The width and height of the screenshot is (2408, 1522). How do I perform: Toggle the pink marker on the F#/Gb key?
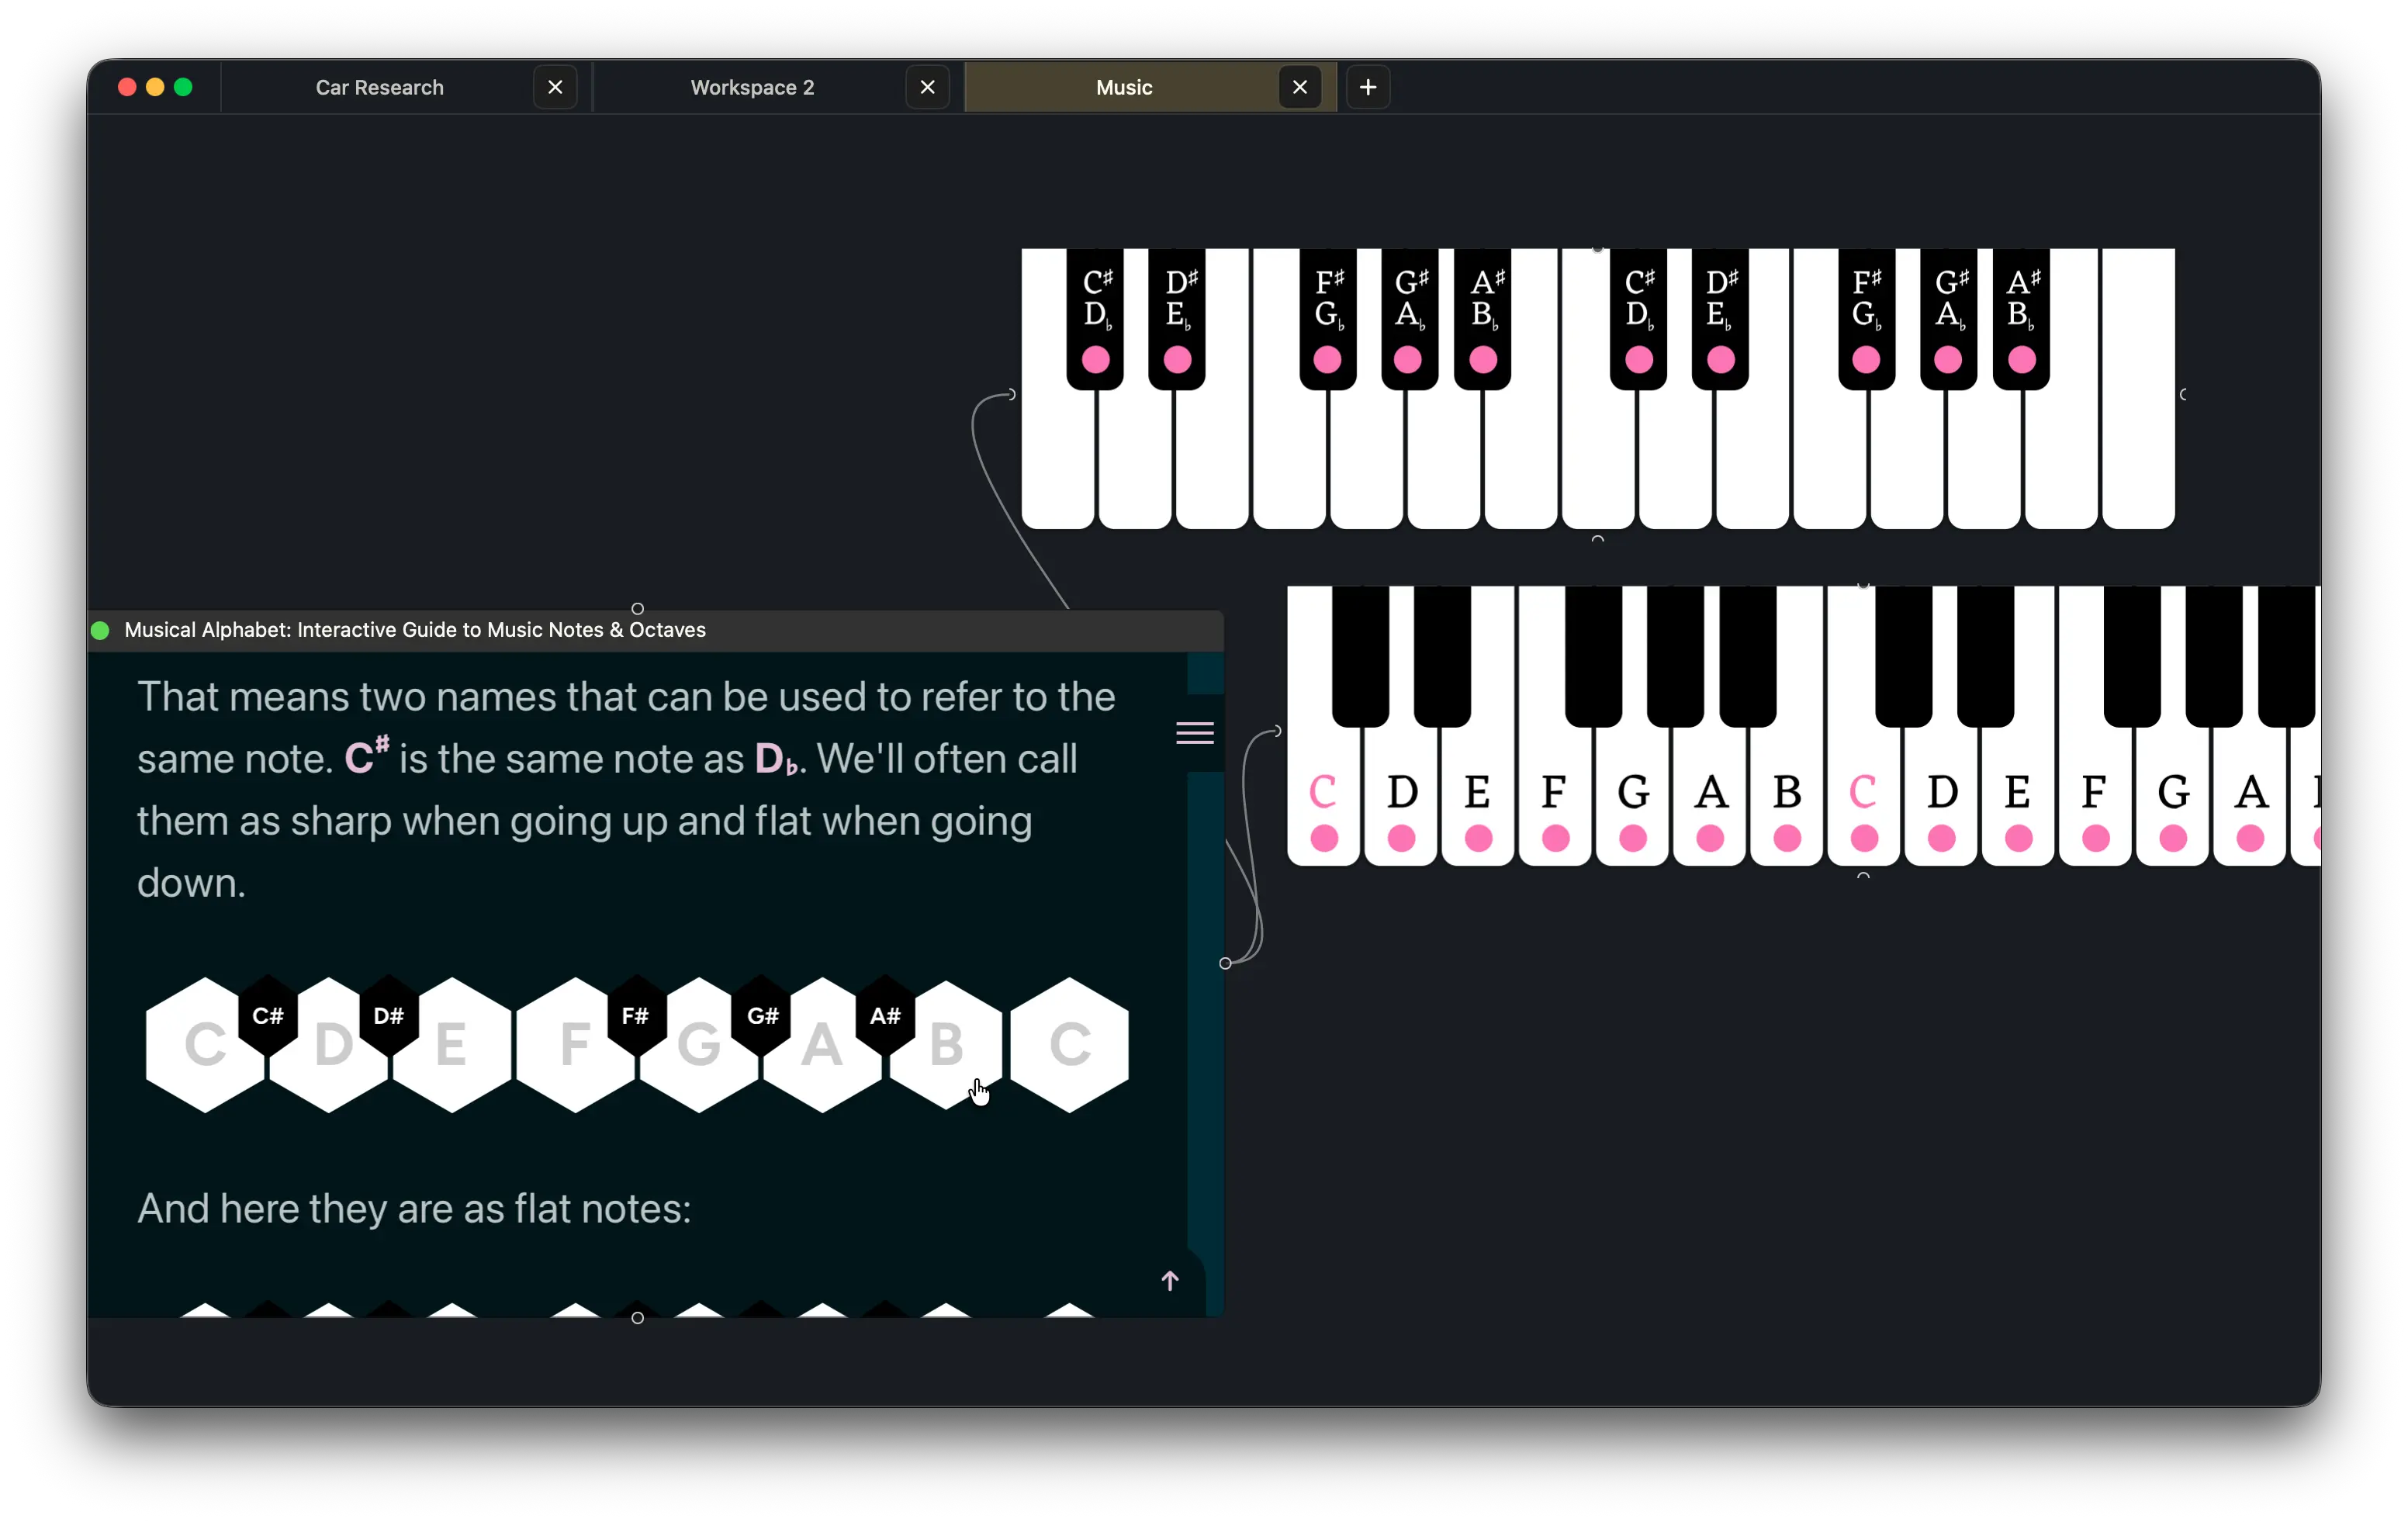[1327, 360]
